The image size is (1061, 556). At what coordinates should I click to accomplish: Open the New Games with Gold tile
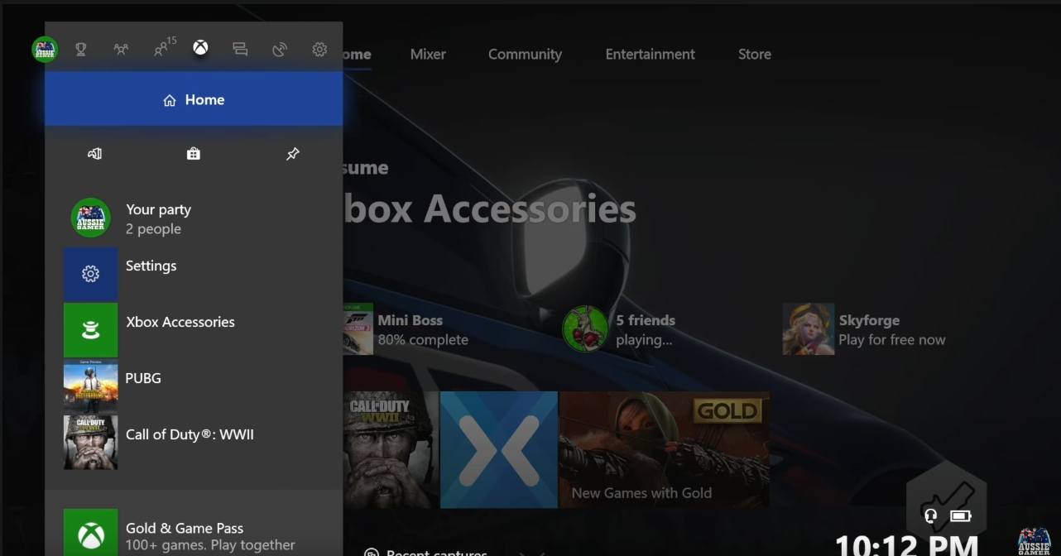pyautogui.click(x=665, y=450)
